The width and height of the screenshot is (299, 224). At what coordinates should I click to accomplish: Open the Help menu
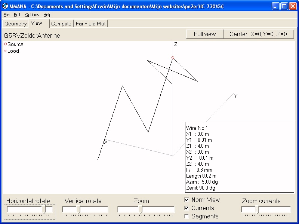[x=47, y=15]
